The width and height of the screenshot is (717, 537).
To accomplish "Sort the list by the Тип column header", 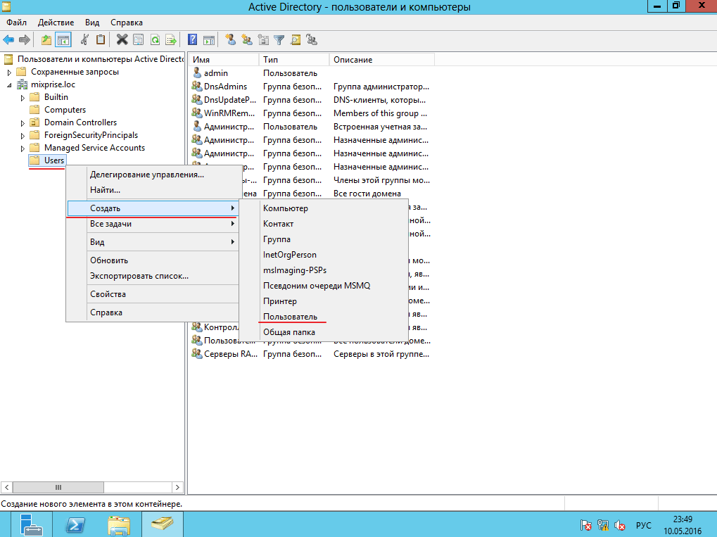I will (x=293, y=60).
